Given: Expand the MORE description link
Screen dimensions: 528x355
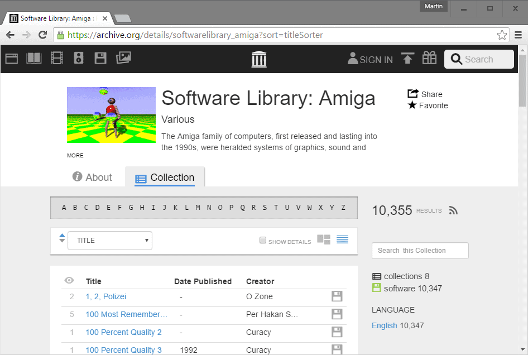Looking at the screenshot, I should [75, 155].
